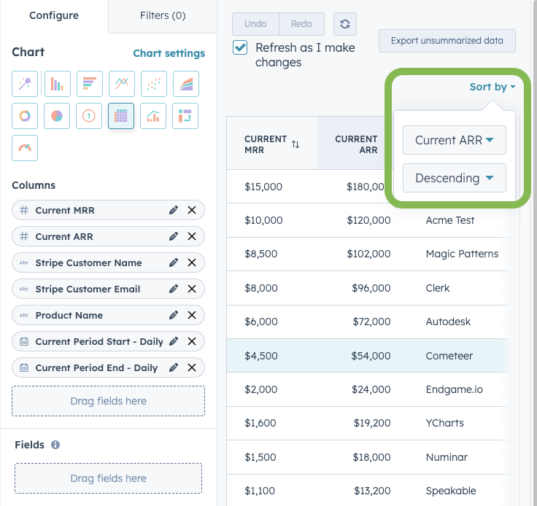Toggle sort on Current MRR header
This screenshot has width=537, height=506.
tap(295, 144)
